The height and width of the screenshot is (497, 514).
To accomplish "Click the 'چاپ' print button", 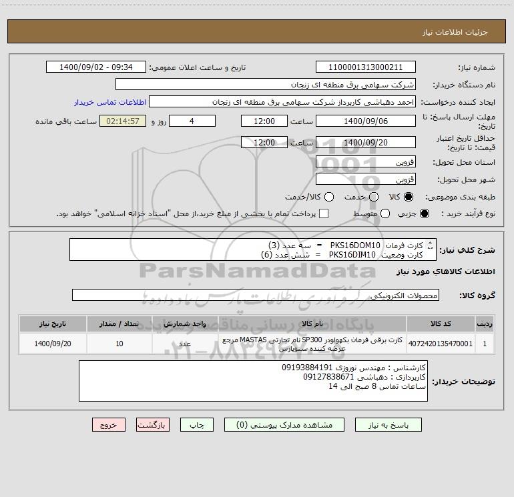I will tap(197, 425).
